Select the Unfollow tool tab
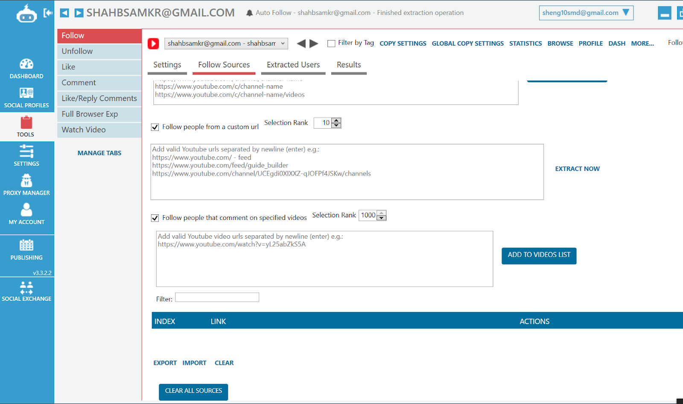The width and height of the screenshot is (683, 404). [x=99, y=52]
